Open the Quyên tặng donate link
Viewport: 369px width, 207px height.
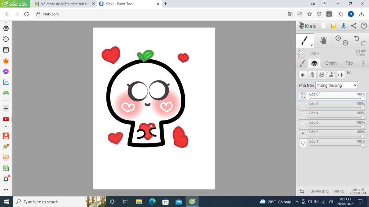(319, 191)
